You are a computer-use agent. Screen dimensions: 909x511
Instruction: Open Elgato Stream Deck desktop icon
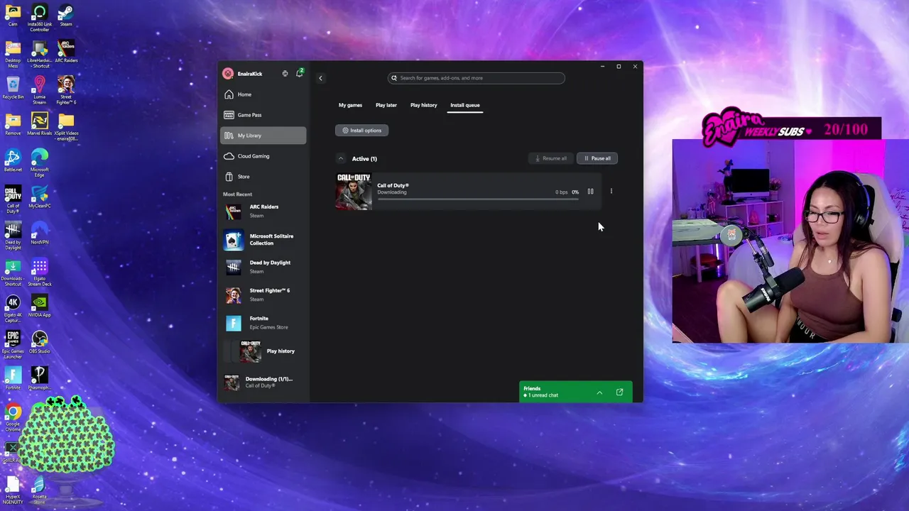[39, 273]
